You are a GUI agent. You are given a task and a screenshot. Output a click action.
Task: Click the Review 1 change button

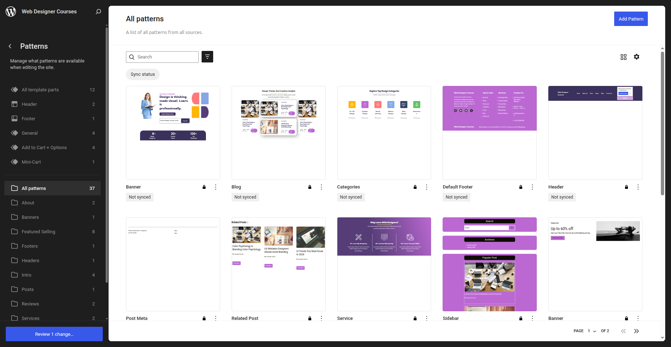coord(54,334)
